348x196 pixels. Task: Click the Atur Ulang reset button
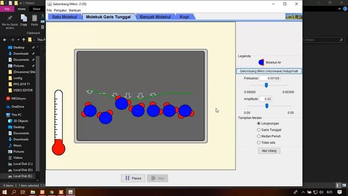[x=269, y=151]
